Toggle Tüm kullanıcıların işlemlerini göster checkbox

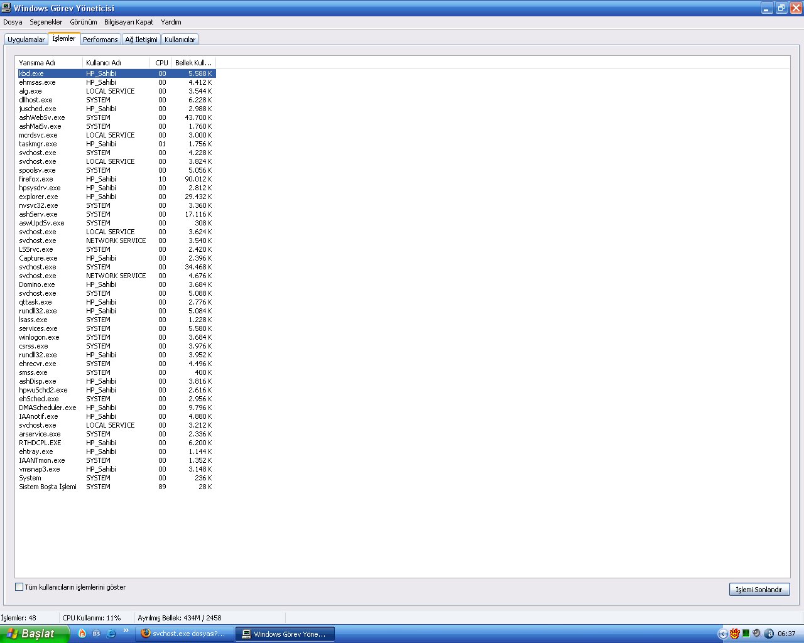(19, 587)
